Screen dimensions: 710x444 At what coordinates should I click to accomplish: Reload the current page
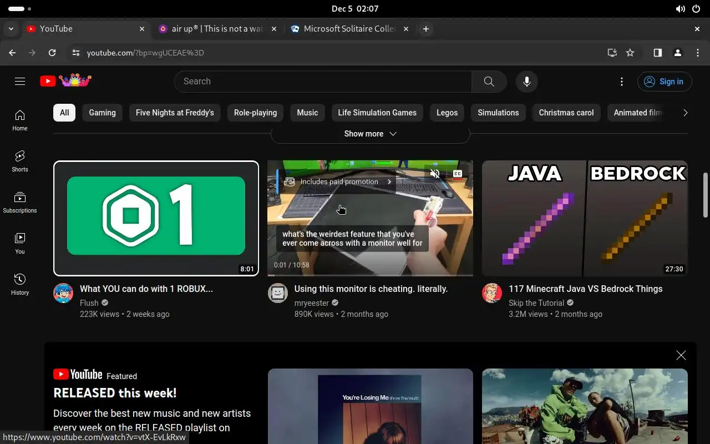tap(52, 53)
